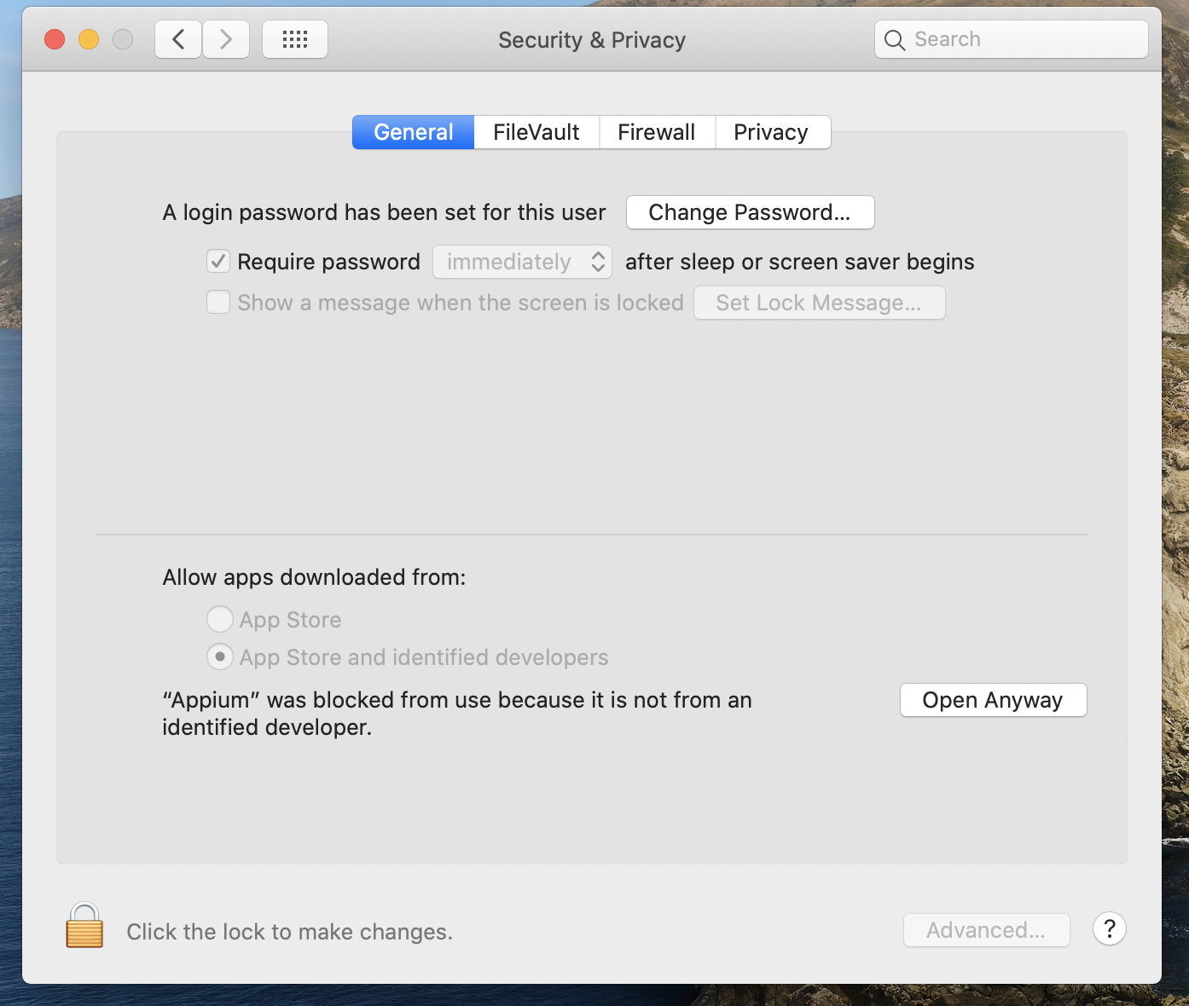Viewport: 1189px width, 1006px height.
Task: Select the App Store radio button
Action: pos(220,619)
